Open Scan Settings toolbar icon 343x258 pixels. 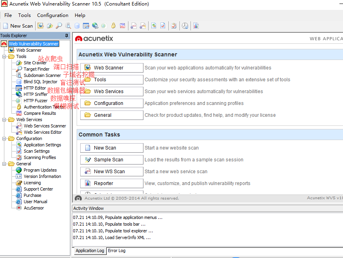point(163,26)
